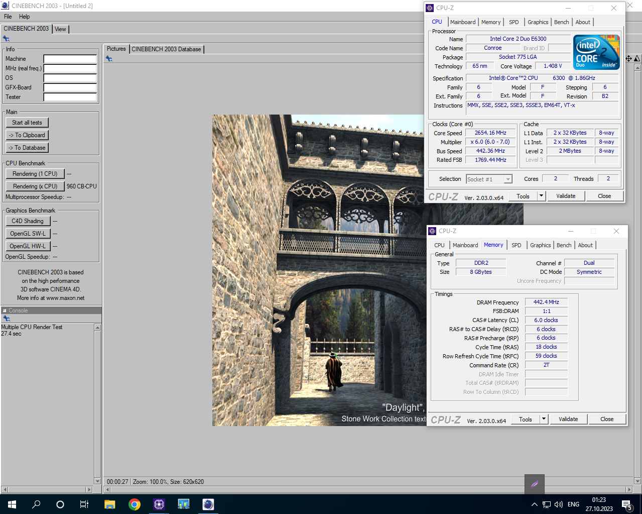The width and height of the screenshot is (642, 514).
Task: Click the feather pen overlay icon
Action: (x=535, y=484)
